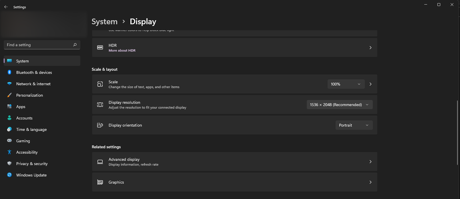This screenshot has height=199, width=460.
Task: Click the Gaming controller icon
Action: 9,141
